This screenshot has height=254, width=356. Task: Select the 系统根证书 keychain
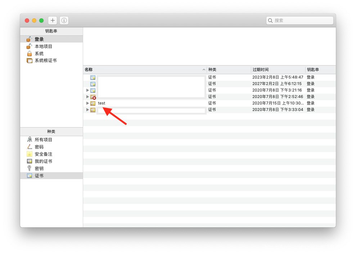(x=51, y=61)
